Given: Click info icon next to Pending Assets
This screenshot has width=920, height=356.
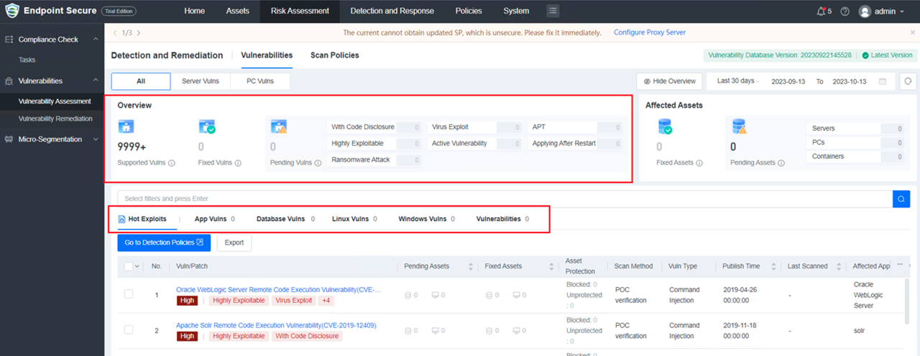Looking at the screenshot, I should click(x=781, y=163).
